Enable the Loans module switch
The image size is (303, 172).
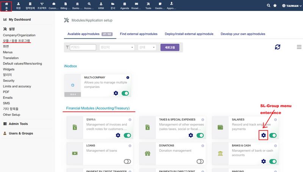pos(127,161)
